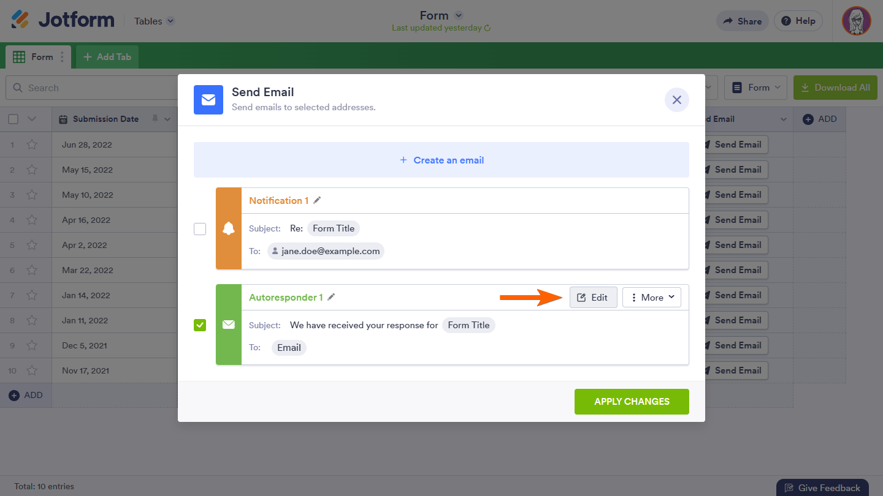Click the APPLY CHANGES button
The height and width of the screenshot is (496, 883).
pos(632,402)
